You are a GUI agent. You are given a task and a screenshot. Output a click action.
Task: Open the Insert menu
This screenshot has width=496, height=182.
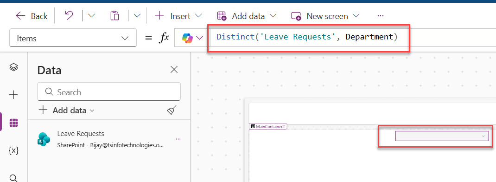click(178, 16)
